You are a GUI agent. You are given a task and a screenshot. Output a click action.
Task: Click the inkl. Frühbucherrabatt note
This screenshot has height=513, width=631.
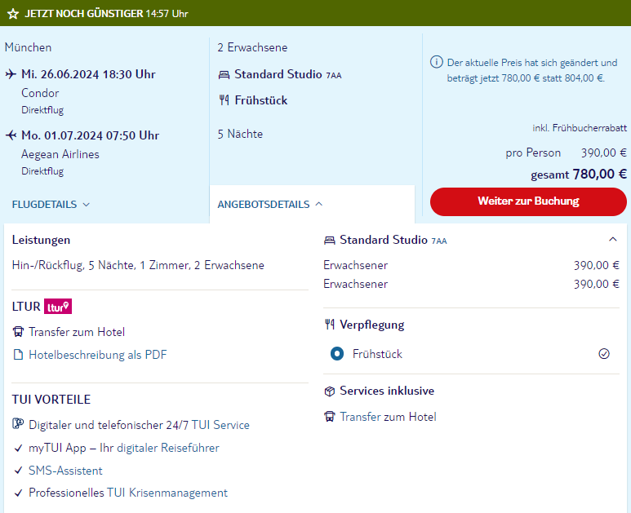tap(580, 128)
